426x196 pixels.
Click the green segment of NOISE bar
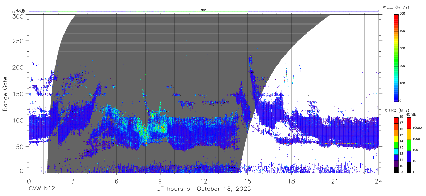point(408,145)
